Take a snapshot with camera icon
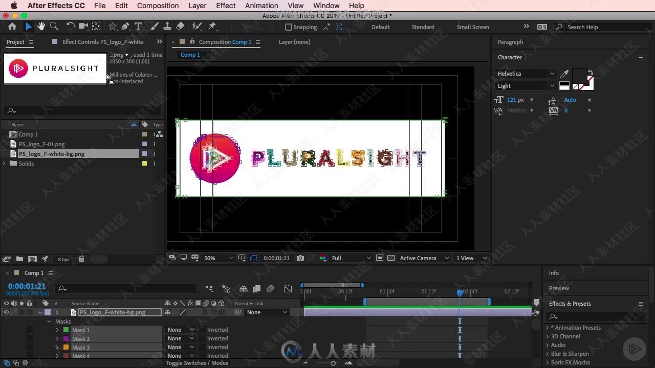This screenshot has height=368, width=655. click(300, 258)
